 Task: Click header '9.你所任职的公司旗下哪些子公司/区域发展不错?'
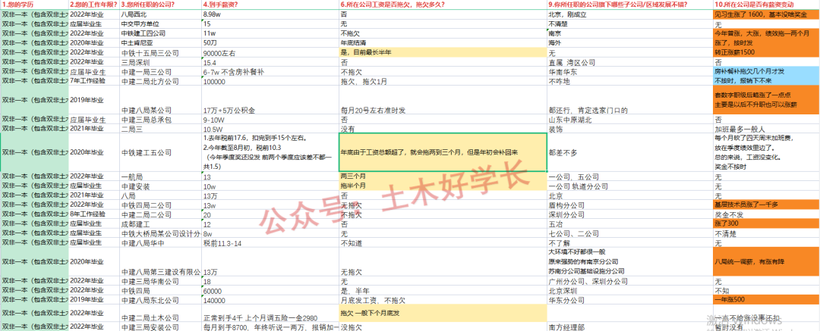629,5
